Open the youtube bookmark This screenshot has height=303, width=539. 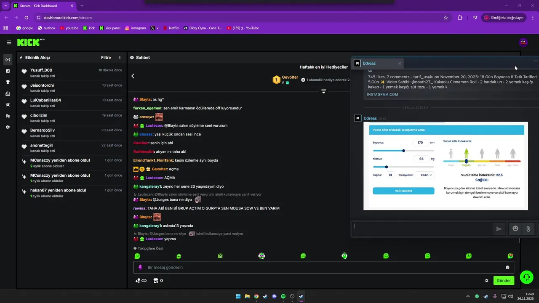(x=69, y=28)
